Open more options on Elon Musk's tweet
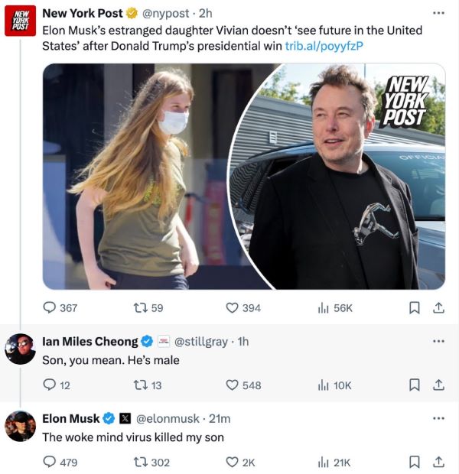Viewport: 459px width, 474px height. tap(438, 418)
